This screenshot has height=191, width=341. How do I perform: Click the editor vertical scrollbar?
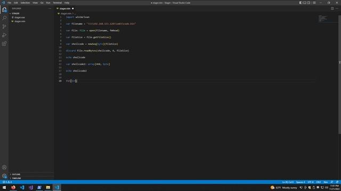pyautogui.click(x=339, y=74)
